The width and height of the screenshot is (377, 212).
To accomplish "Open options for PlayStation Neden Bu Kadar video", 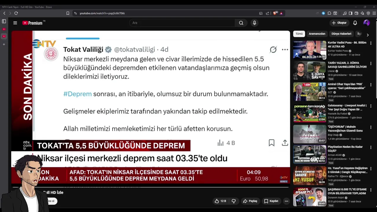I will pyautogui.click(x=371, y=147).
